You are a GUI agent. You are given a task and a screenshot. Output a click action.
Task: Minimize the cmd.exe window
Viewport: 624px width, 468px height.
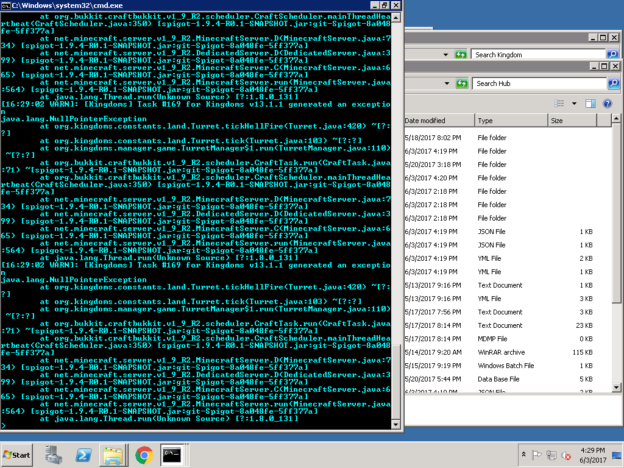[375, 5]
